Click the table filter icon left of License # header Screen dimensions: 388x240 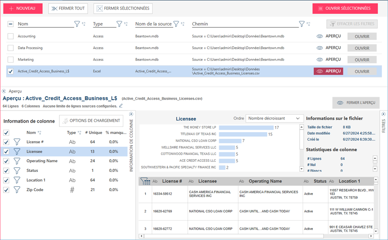click(145, 181)
